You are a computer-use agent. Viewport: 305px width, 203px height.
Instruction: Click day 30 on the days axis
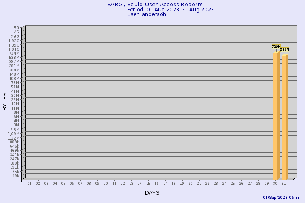pyautogui.click(x=275, y=184)
